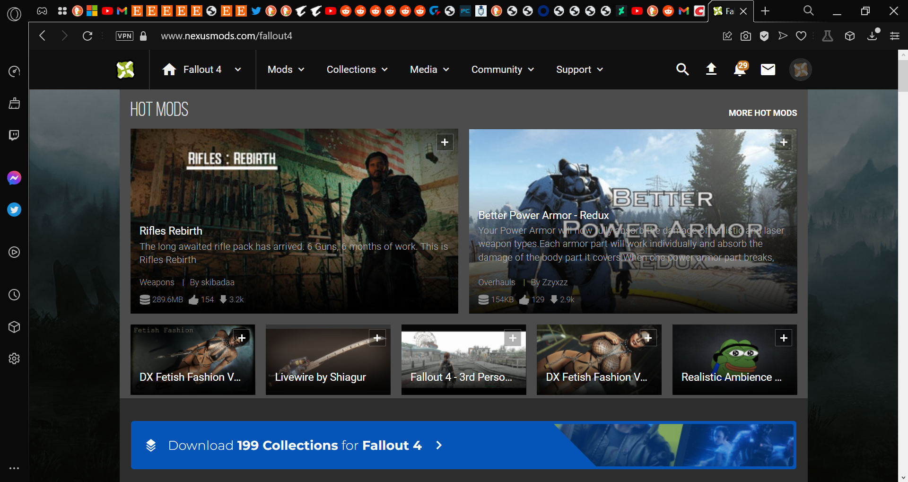Toggle the plus on Rifles Rebirth card
908x482 pixels.
(x=445, y=142)
